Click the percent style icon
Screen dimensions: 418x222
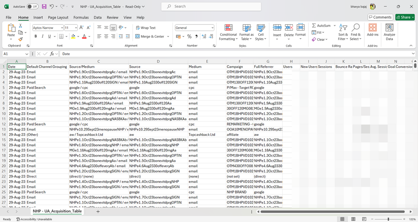coord(189,36)
